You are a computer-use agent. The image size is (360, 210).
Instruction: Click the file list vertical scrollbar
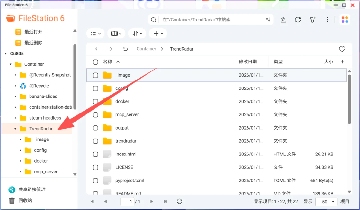click(349, 99)
